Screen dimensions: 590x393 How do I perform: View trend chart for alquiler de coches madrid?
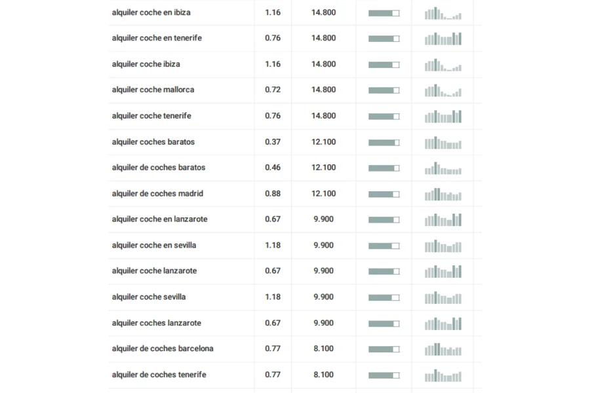pos(442,195)
